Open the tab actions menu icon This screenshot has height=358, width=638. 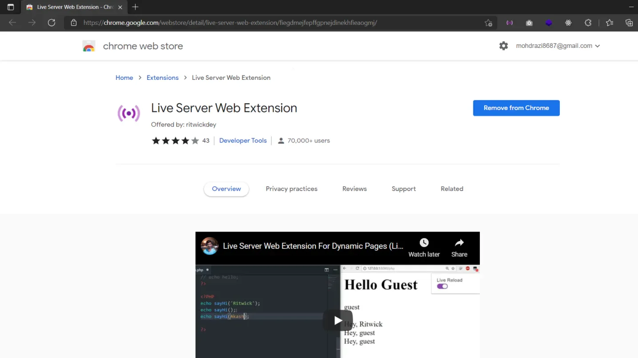coord(11,7)
